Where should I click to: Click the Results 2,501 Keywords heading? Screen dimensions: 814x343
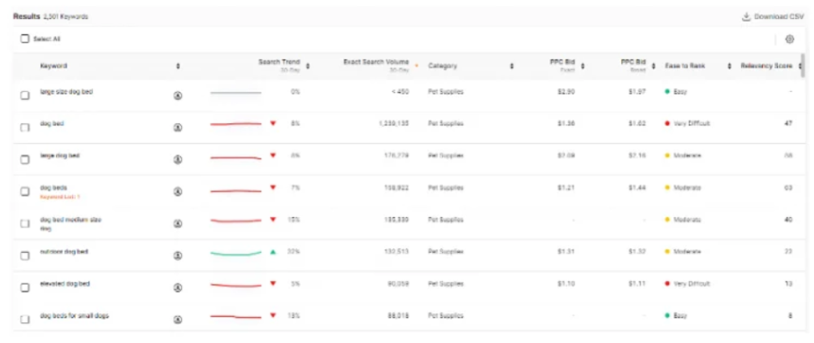50,16
